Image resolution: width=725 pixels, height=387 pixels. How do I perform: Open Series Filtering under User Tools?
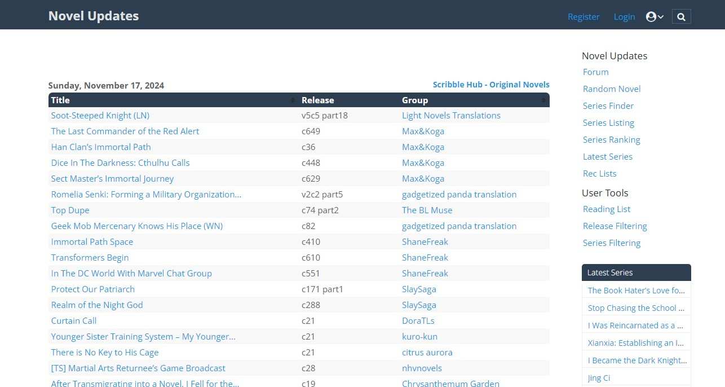click(612, 243)
